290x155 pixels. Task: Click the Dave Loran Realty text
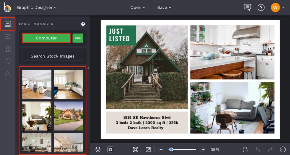click(146, 128)
